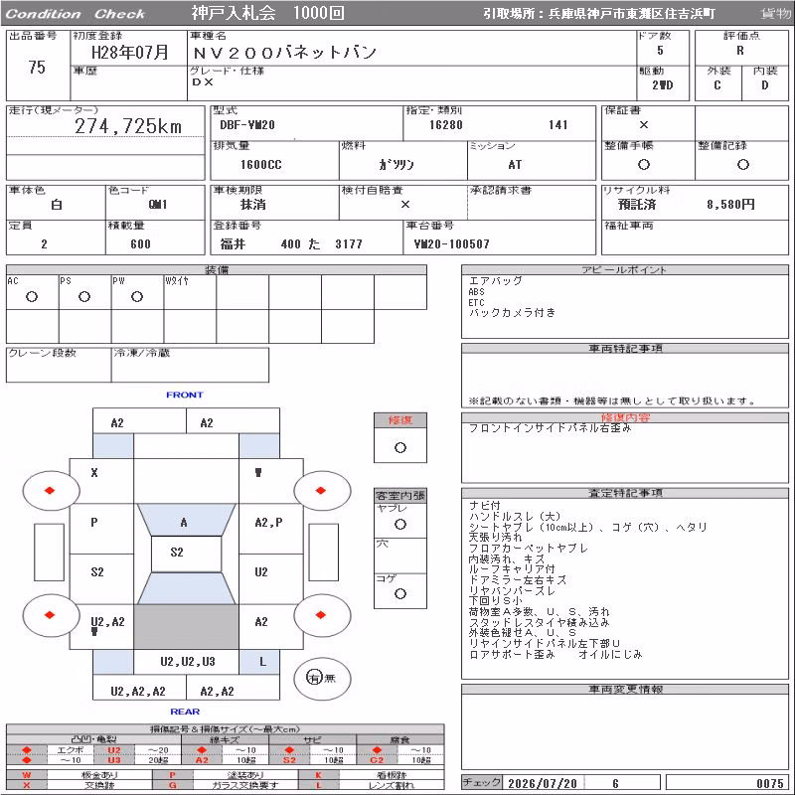
Task: Click the windshield A area in the diagram
Action: [186, 520]
